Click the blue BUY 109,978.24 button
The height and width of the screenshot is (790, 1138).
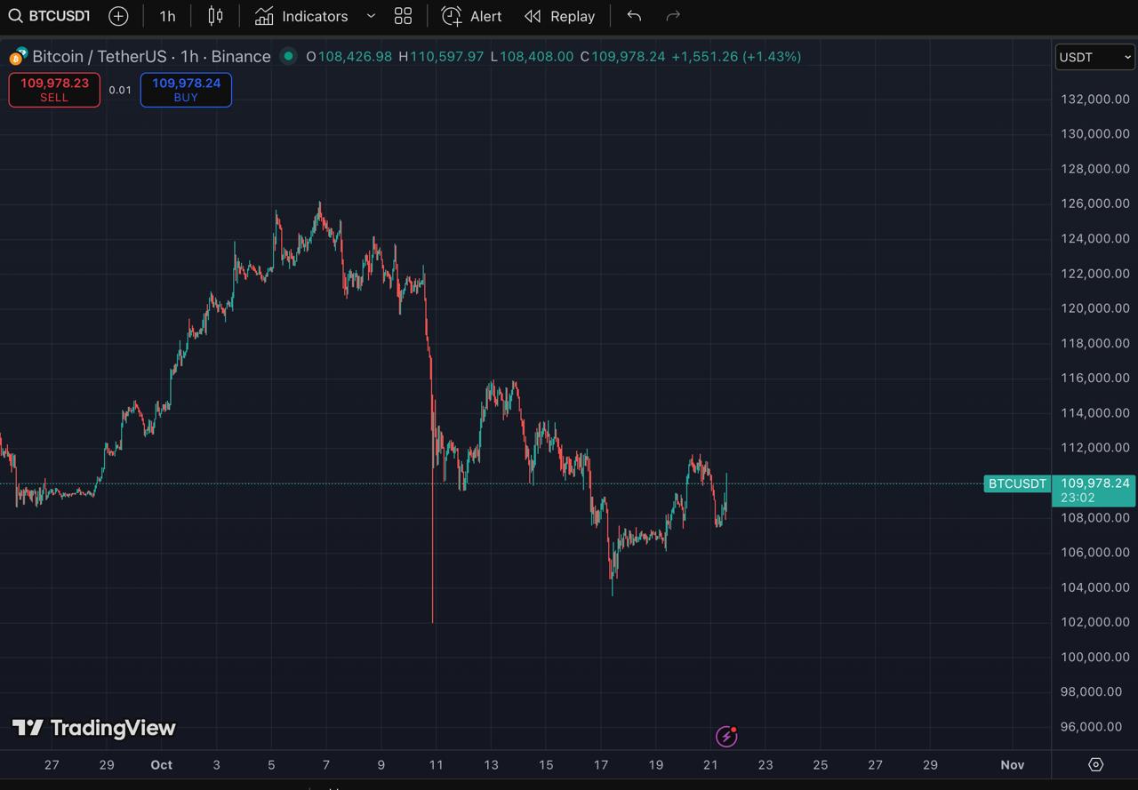point(186,90)
